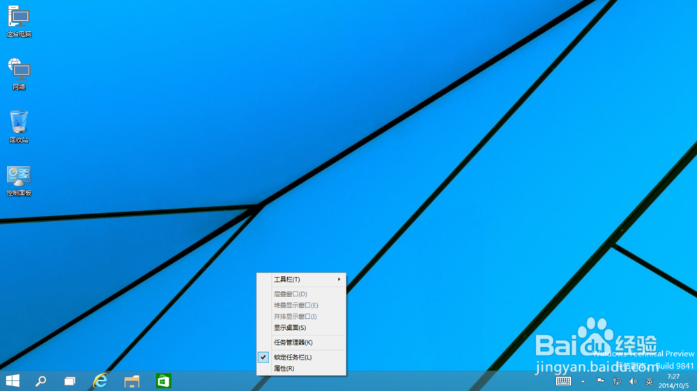Image resolution: width=697 pixels, height=391 pixels.
Task: Open the 这台电脑 desktop icon
Action: point(19,22)
